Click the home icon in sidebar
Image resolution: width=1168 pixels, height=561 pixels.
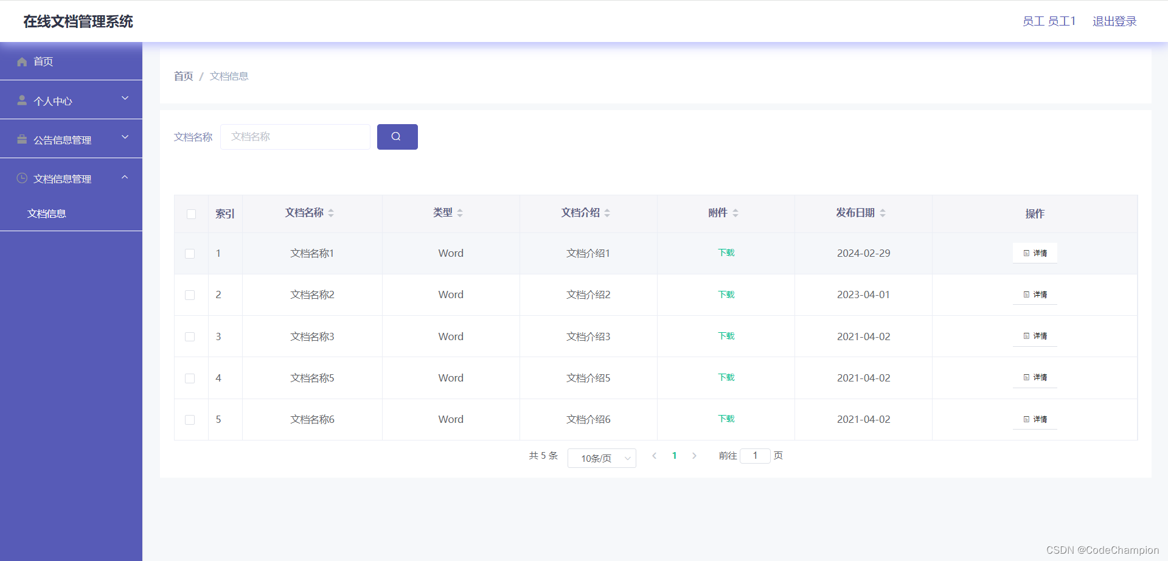point(22,61)
